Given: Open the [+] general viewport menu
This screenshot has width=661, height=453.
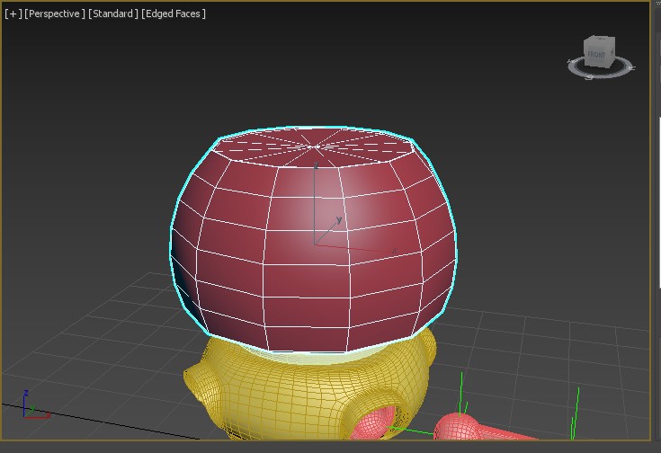Looking at the screenshot, I should tap(13, 13).
